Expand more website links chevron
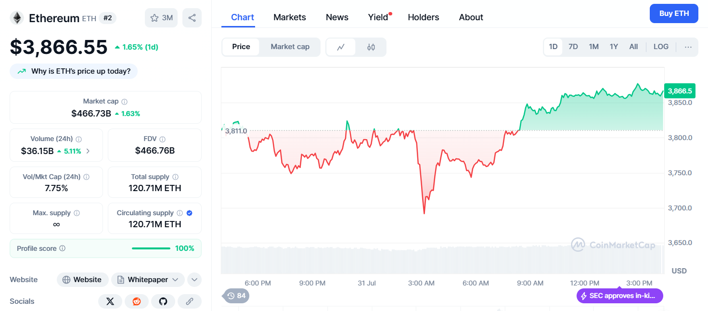 194,280
